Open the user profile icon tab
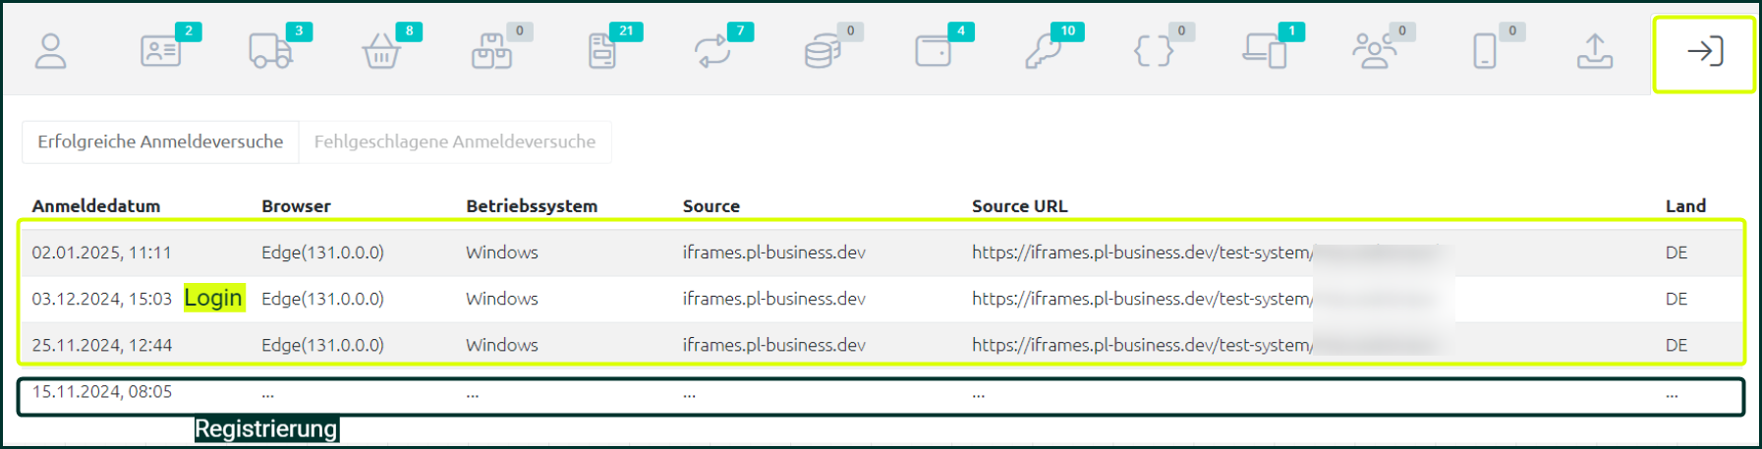The width and height of the screenshot is (1762, 449). click(51, 51)
